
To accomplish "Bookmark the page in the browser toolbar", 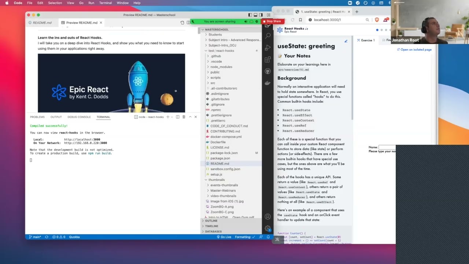I will pos(300,20).
